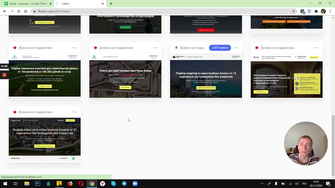Toggle system volume speaker icon in tray
This screenshot has width=335, height=188.
click(297, 184)
